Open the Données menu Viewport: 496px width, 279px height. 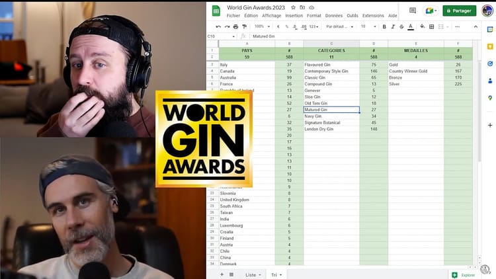click(334, 15)
